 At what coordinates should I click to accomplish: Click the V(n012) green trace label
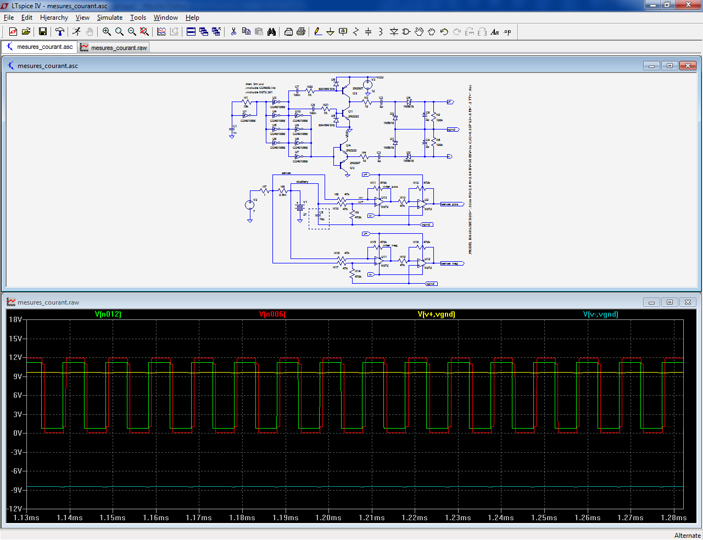coord(108,314)
